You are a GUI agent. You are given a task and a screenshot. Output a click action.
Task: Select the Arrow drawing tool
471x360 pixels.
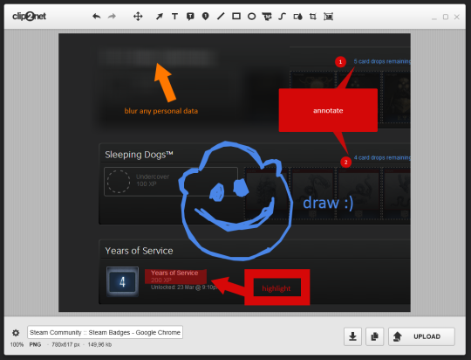pyautogui.click(x=160, y=17)
